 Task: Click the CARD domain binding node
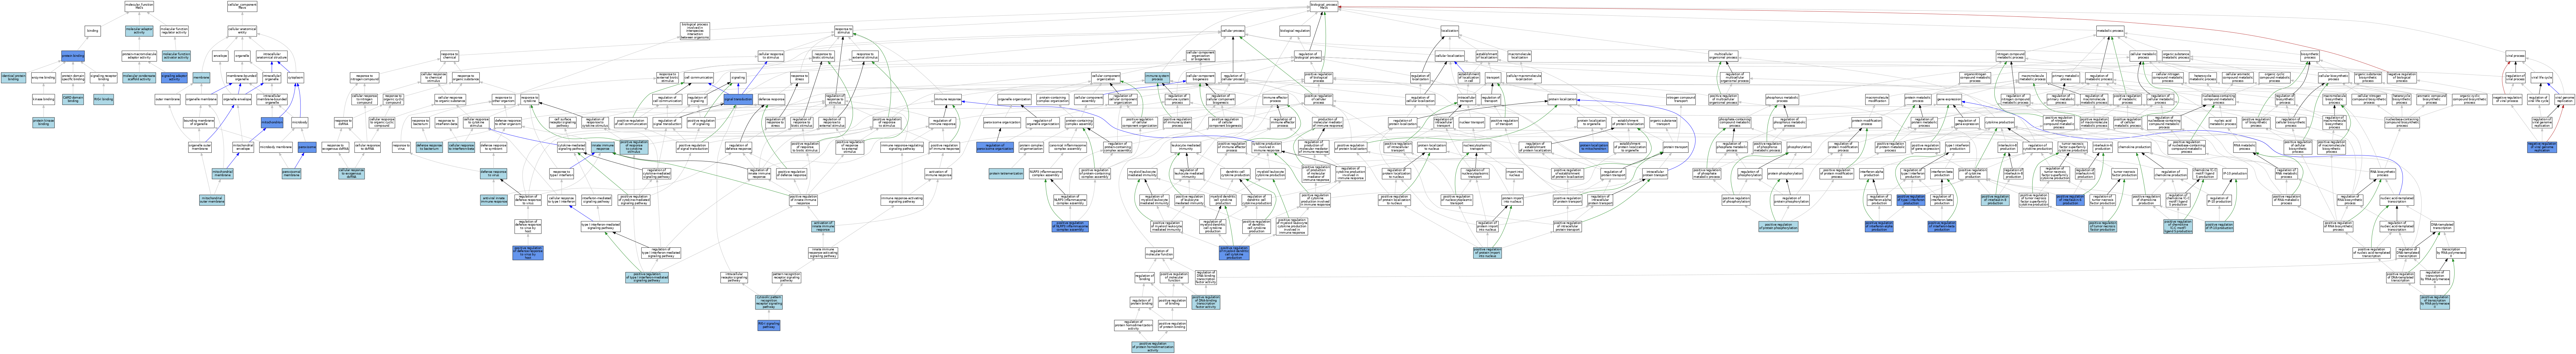tap(73, 100)
